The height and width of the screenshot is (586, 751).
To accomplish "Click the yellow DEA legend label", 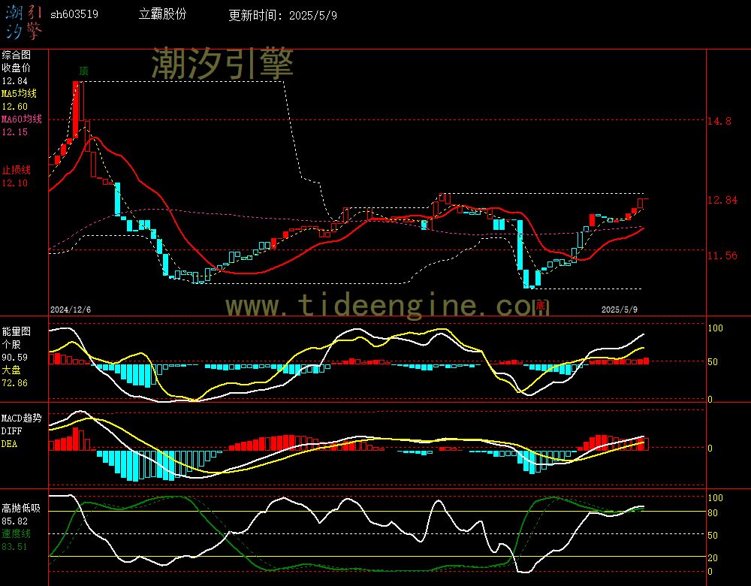I will point(9,444).
